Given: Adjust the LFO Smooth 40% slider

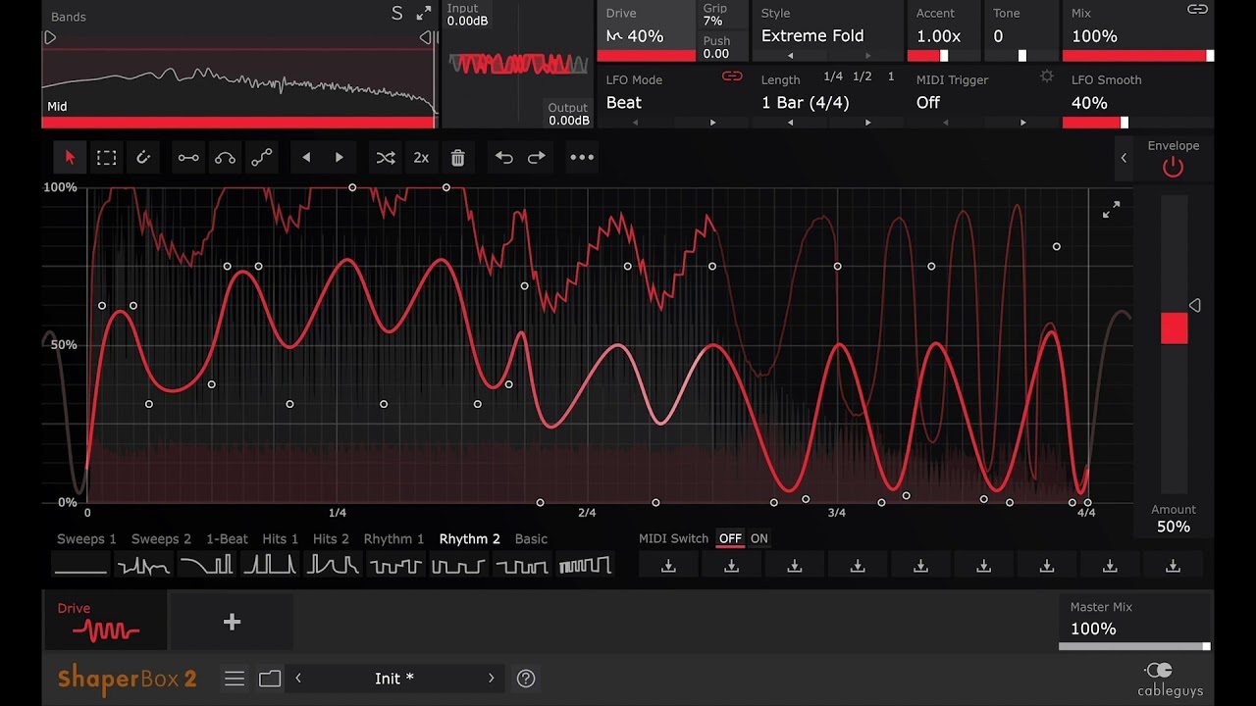Looking at the screenshot, I should click(x=1138, y=123).
